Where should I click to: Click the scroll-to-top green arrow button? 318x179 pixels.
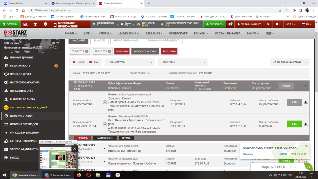point(308,167)
